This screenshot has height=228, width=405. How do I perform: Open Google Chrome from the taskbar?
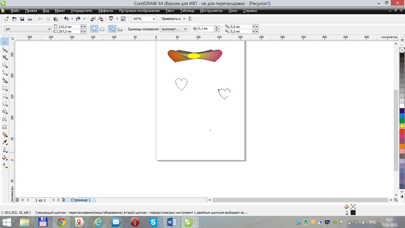pyautogui.click(x=61, y=222)
